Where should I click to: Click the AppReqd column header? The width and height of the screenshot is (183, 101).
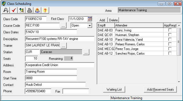click(x=170, y=25)
